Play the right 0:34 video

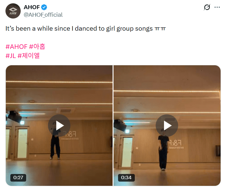(167, 125)
